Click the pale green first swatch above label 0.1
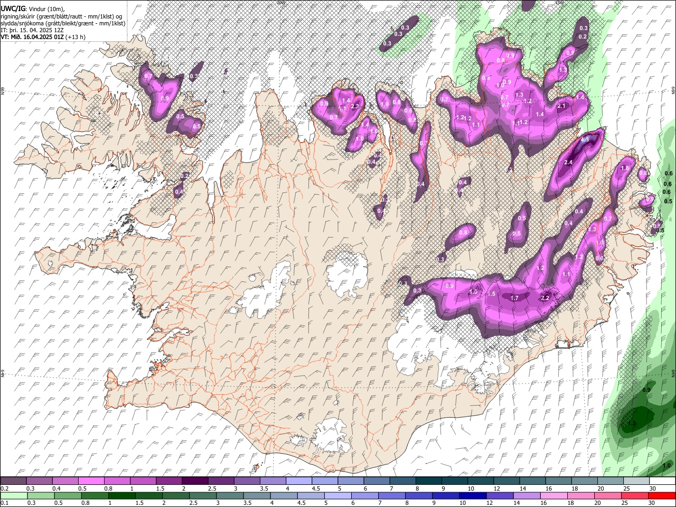Image resolution: width=676 pixels, height=507 pixels. point(14,495)
